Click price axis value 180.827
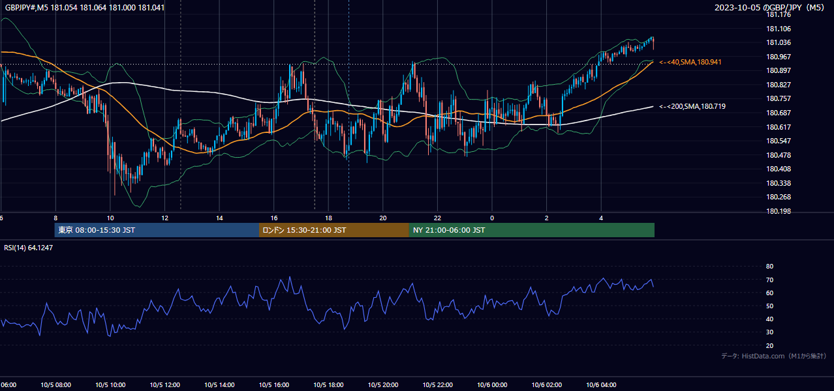This screenshot has height=391, width=834. click(x=779, y=85)
